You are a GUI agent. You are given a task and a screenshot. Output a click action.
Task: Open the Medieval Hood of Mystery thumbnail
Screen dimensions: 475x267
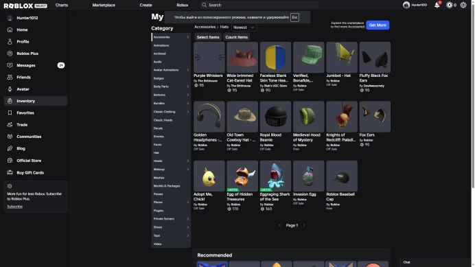(308, 117)
